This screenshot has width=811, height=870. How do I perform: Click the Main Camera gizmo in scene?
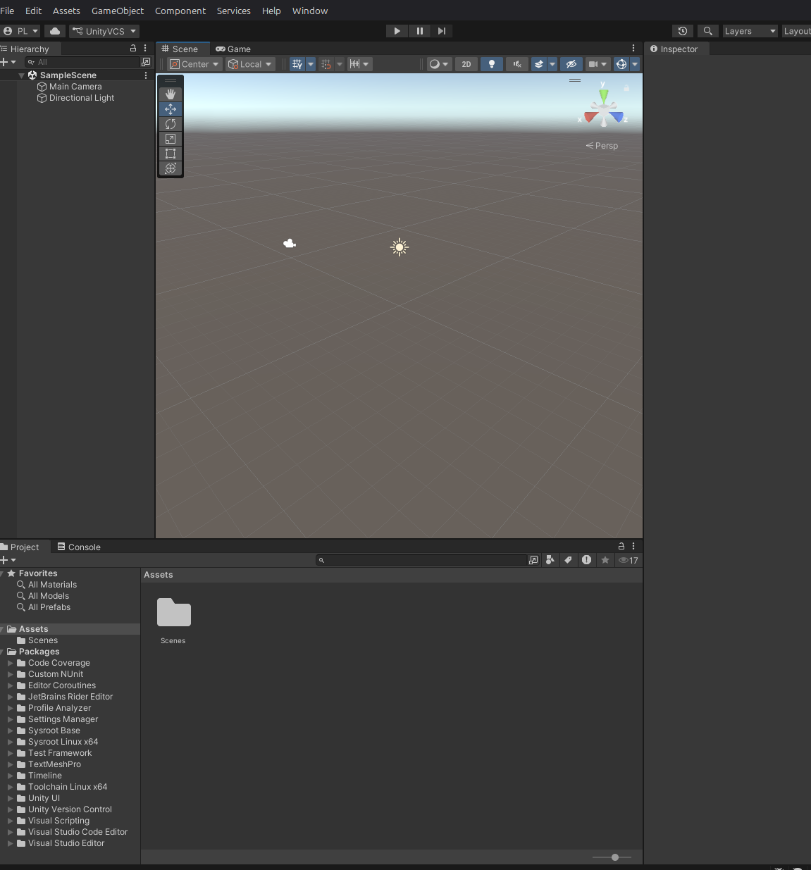(290, 244)
